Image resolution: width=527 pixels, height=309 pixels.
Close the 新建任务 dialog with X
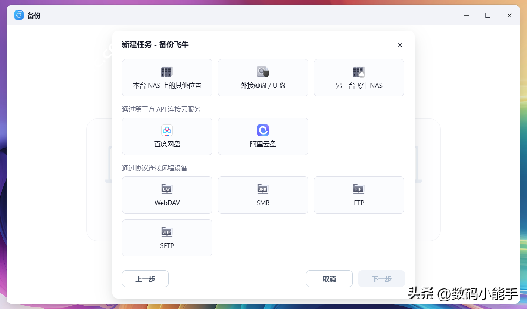click(400, 45)
